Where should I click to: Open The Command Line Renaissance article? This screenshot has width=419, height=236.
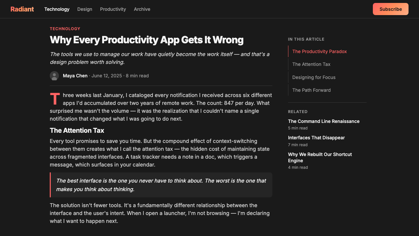click(324, 121)
